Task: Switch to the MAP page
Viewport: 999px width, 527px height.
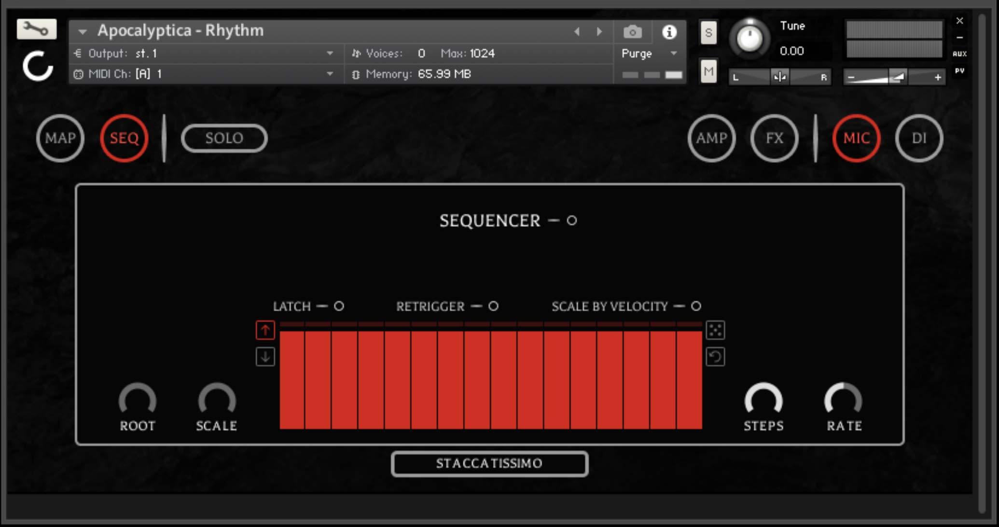Action: [60, 139]
